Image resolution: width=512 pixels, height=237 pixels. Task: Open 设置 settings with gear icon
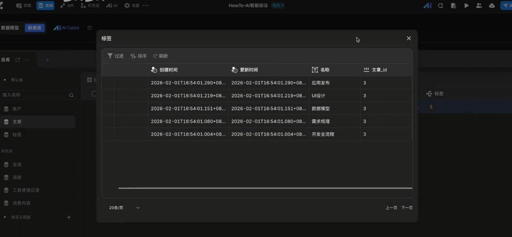[x=132, y=6]
